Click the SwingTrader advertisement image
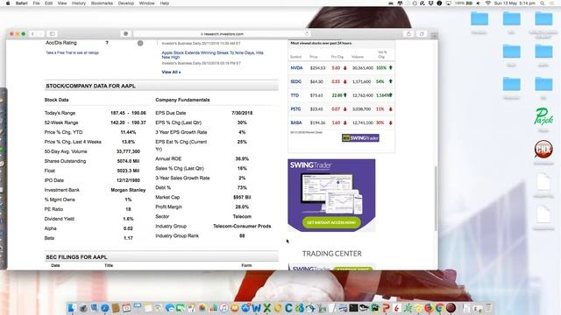 click(331, 195)
